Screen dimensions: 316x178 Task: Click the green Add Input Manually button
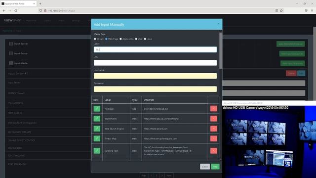(x=293, y=63)
